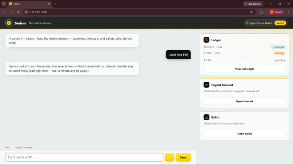
Task: Click the confirmed status badge
Action: (x=278, y=47)
